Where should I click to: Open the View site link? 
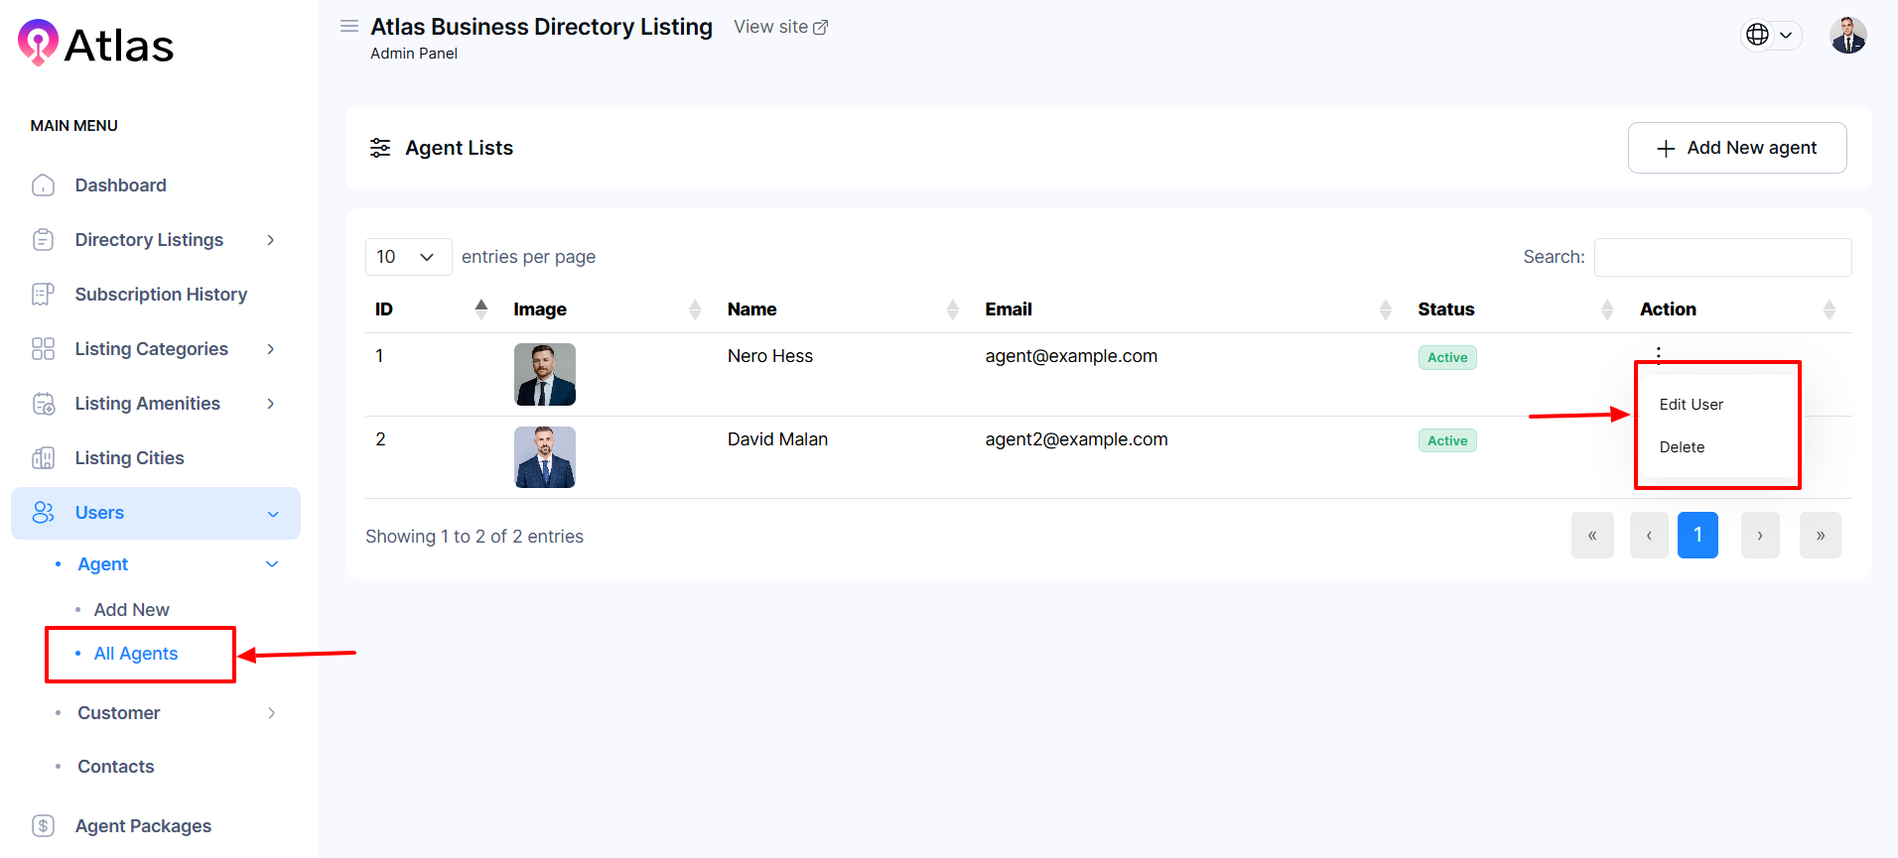780,27
